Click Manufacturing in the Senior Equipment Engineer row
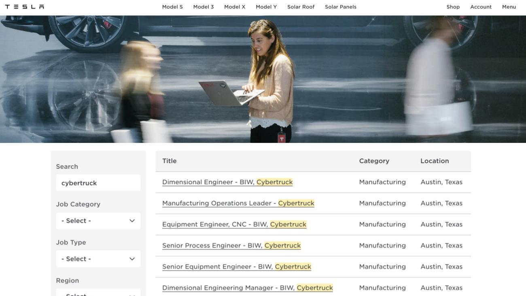The image size is (526, 296). tap(382, 266)
